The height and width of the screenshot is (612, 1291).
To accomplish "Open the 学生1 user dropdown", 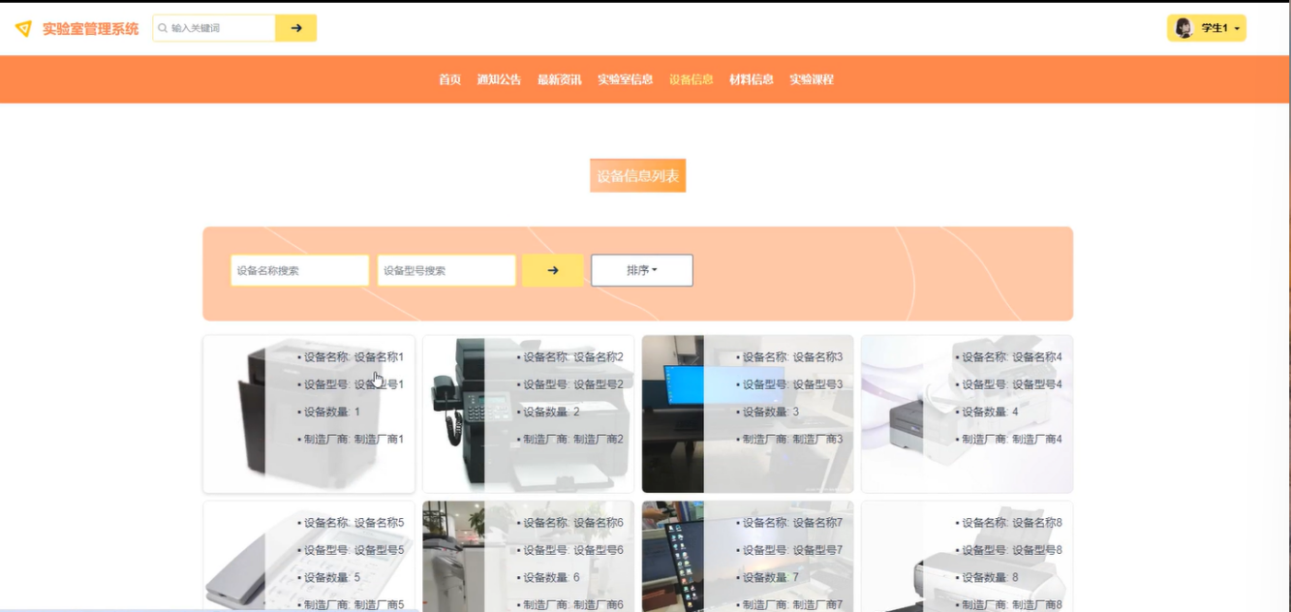I will (x=1207, y=28).
